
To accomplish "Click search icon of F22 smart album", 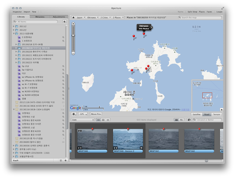I will point(63,73).
